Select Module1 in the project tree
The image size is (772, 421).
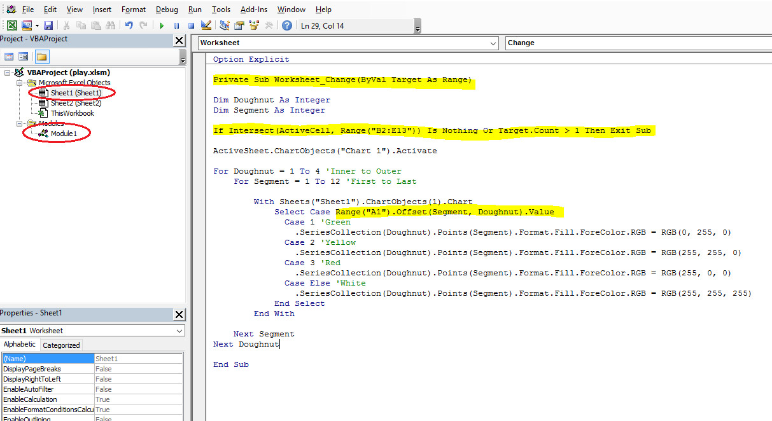click(63, 134)
